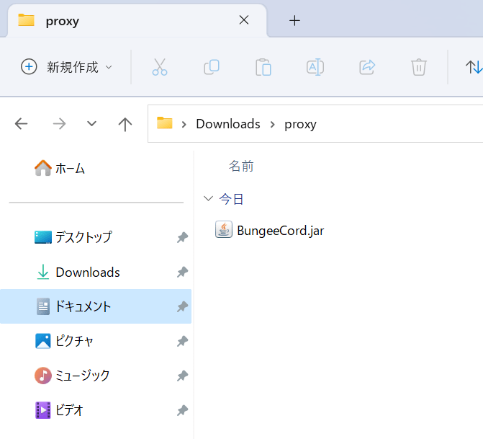Select proxy in the address breadcrumb
483x439 pixels.
[x=300, y=124]
